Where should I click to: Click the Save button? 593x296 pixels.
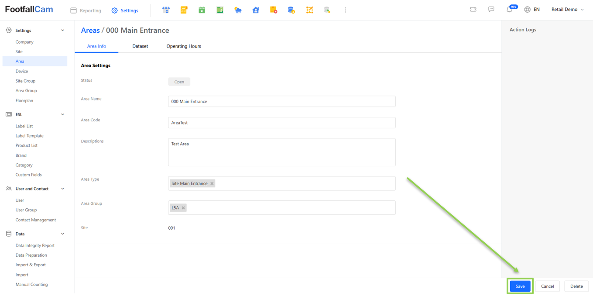click(520, 286)
